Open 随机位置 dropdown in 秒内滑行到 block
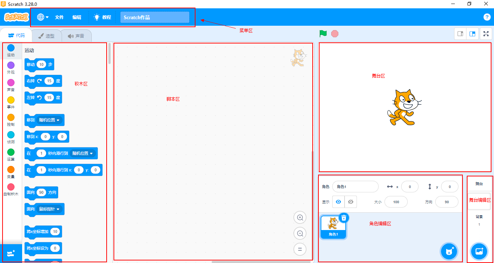The image size is (494, 263). [x=82, y=153]
